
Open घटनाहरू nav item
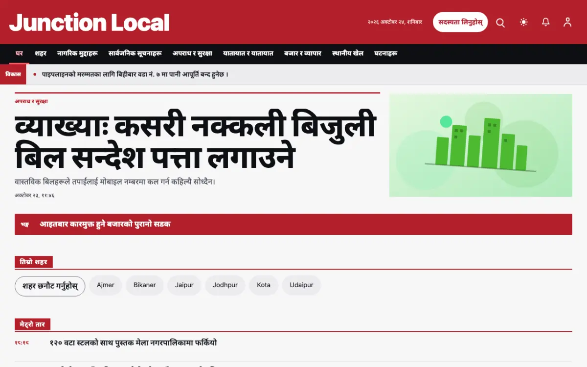coord(385,54)
